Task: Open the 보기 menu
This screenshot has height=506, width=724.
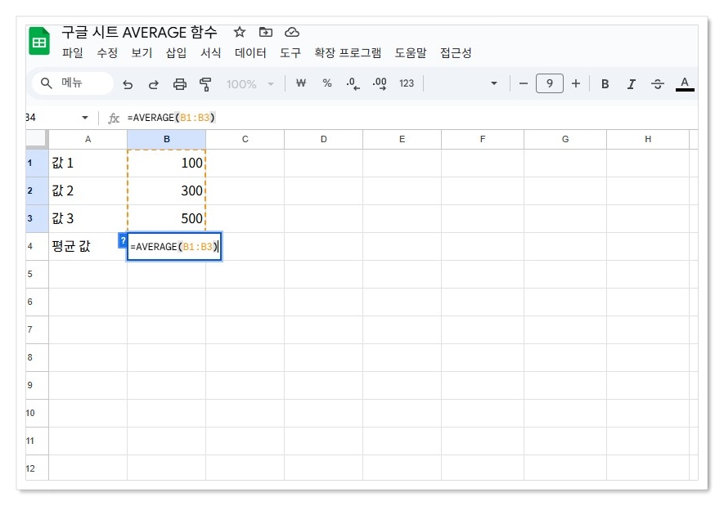Action: (142, 52)
